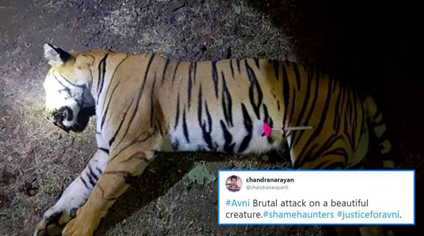The width and height of the screenshot is (424, 236).
Task: Click the green leaf on the ground
Action: click(202, 174)
